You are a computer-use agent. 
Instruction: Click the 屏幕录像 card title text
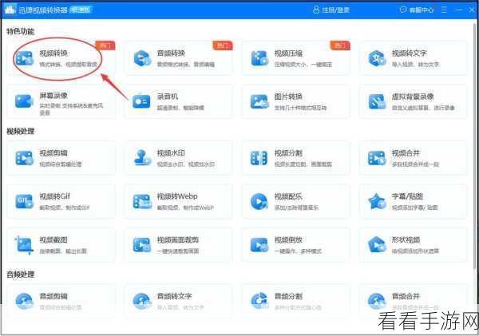53,96
